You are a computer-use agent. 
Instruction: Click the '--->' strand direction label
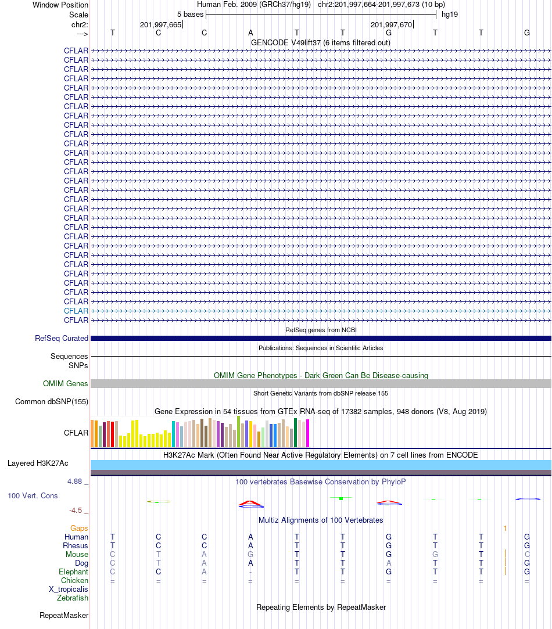point(83,34)
